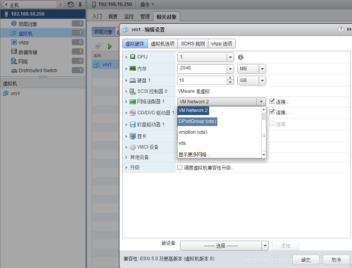
Task: Select vm1 row in the name table
Action: (105, 65)
